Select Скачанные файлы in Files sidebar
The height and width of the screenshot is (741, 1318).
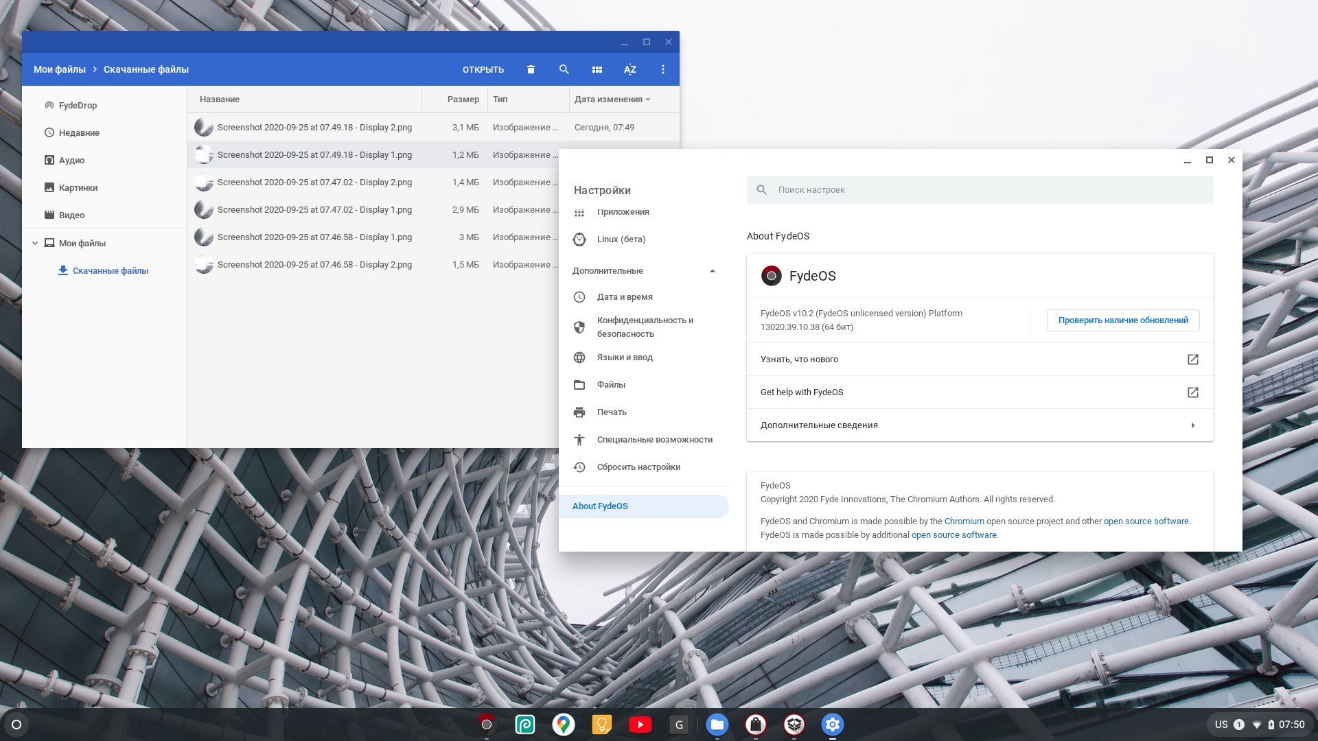[104, 270]
